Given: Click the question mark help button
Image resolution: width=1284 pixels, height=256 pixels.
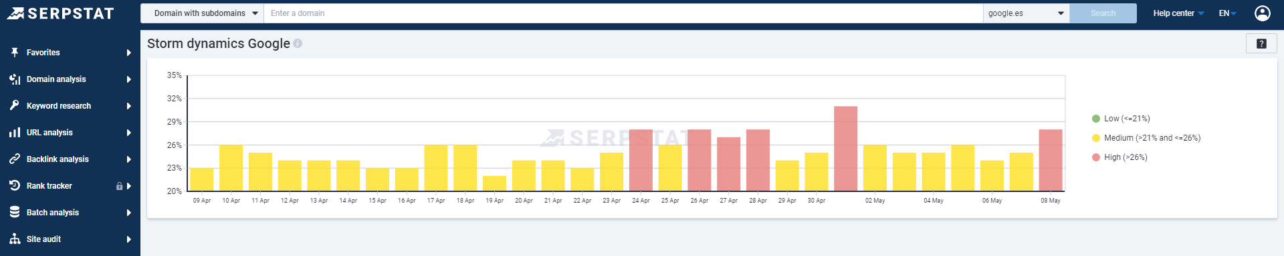Looking at the screenshot, I should 1261,43.
